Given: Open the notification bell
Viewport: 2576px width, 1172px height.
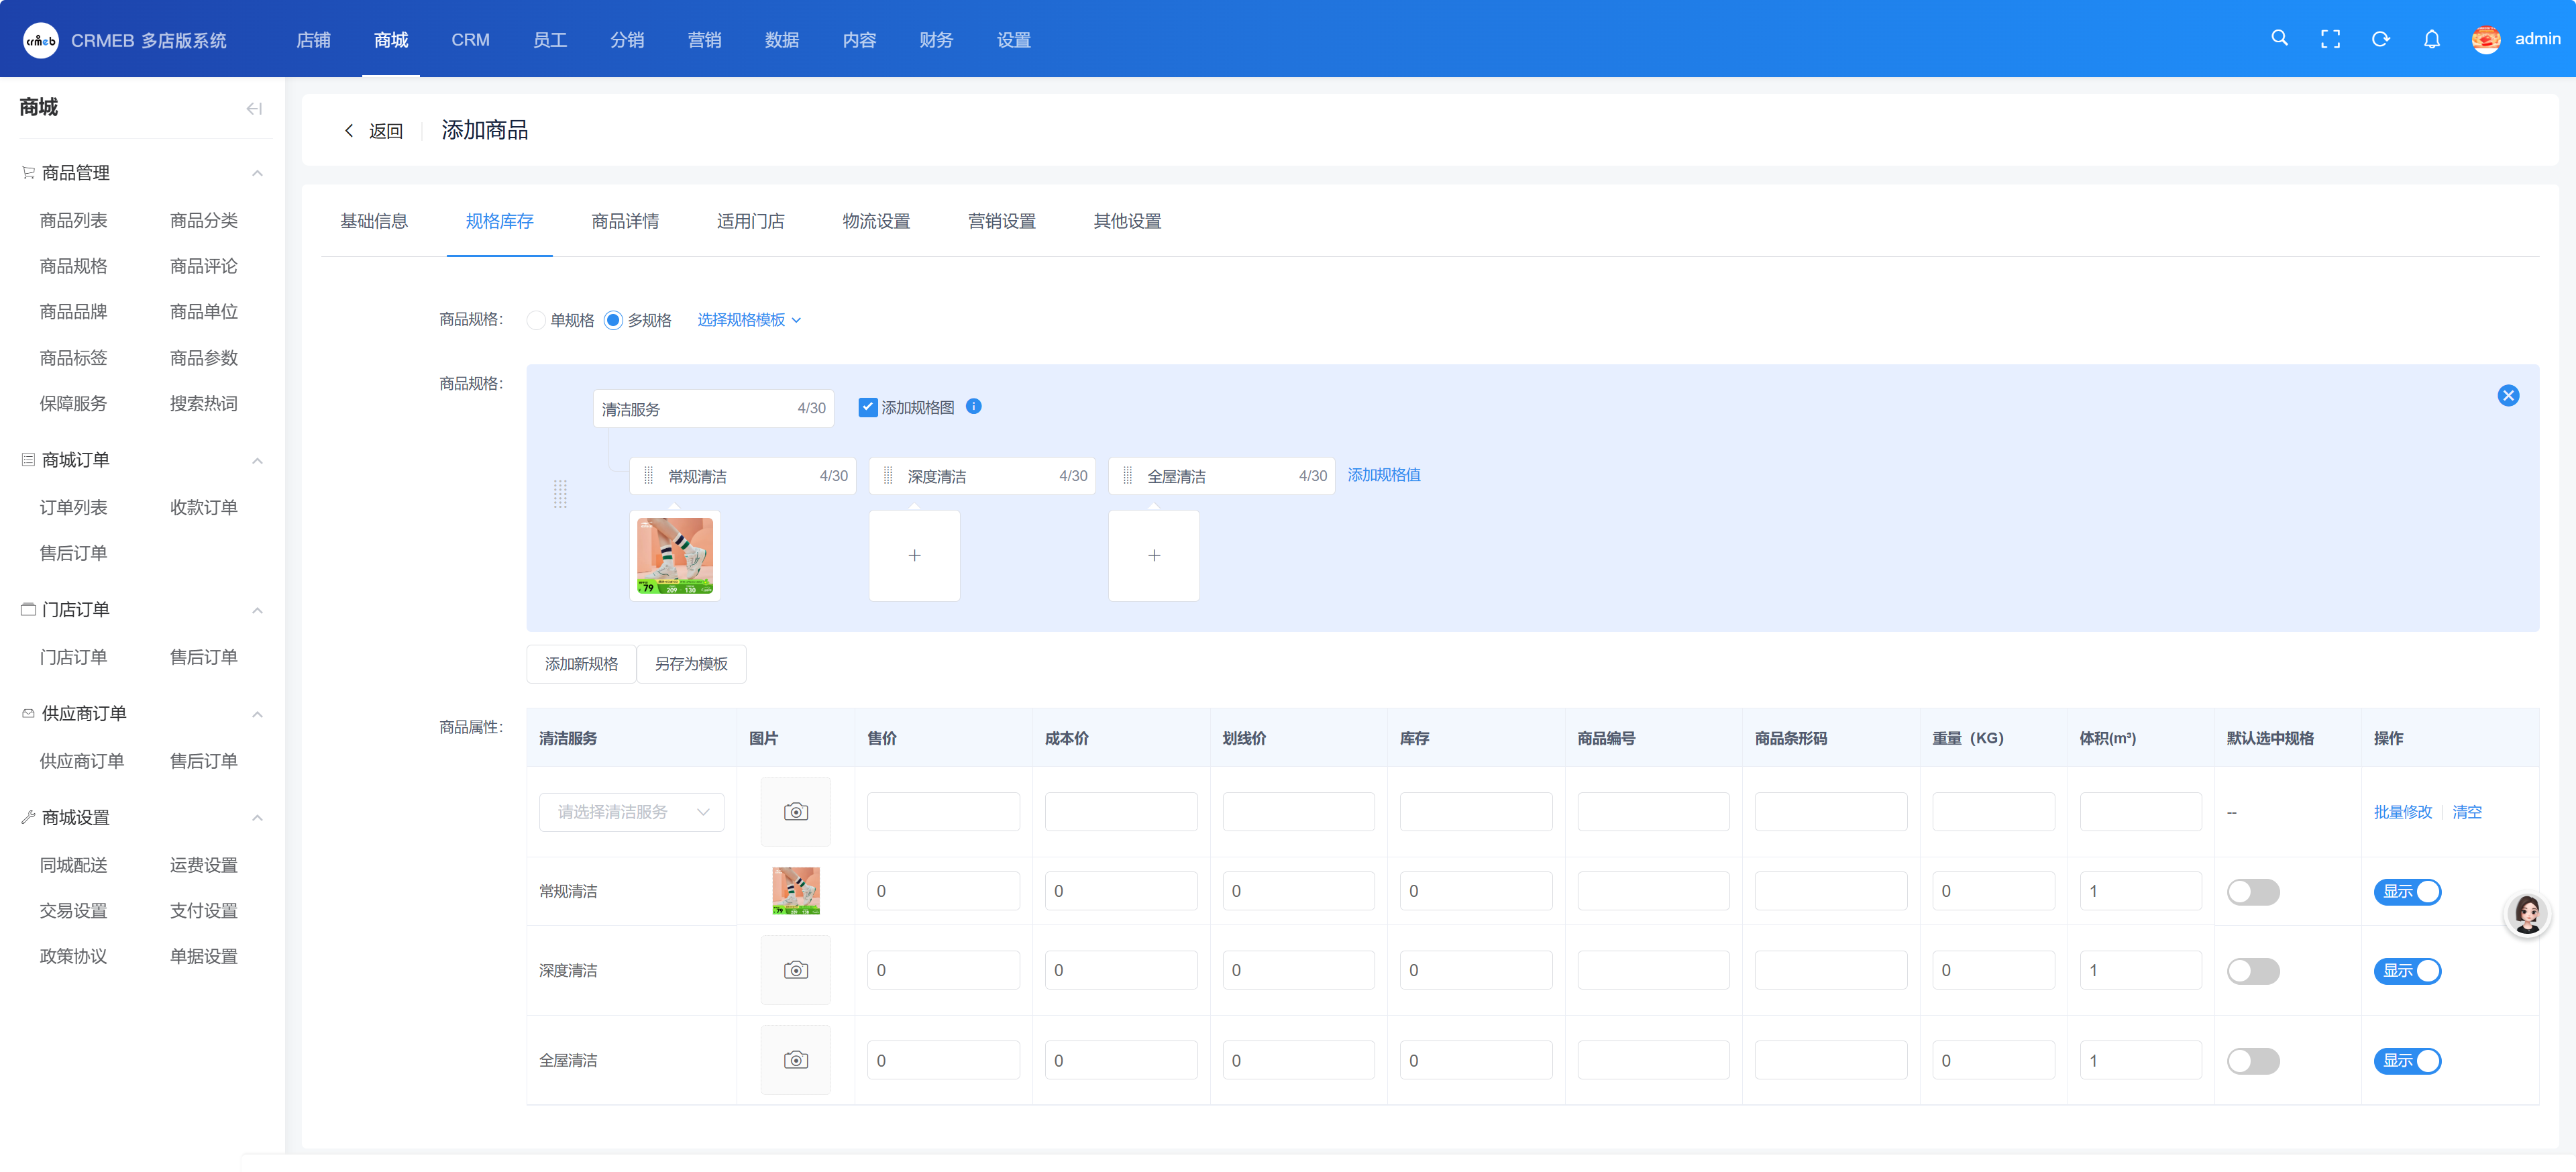Looking at the screenshot, I should tap(2432, 39).
